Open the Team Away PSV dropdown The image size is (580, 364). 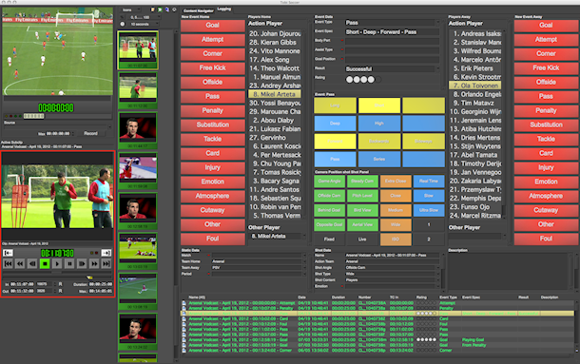[259, 267]
